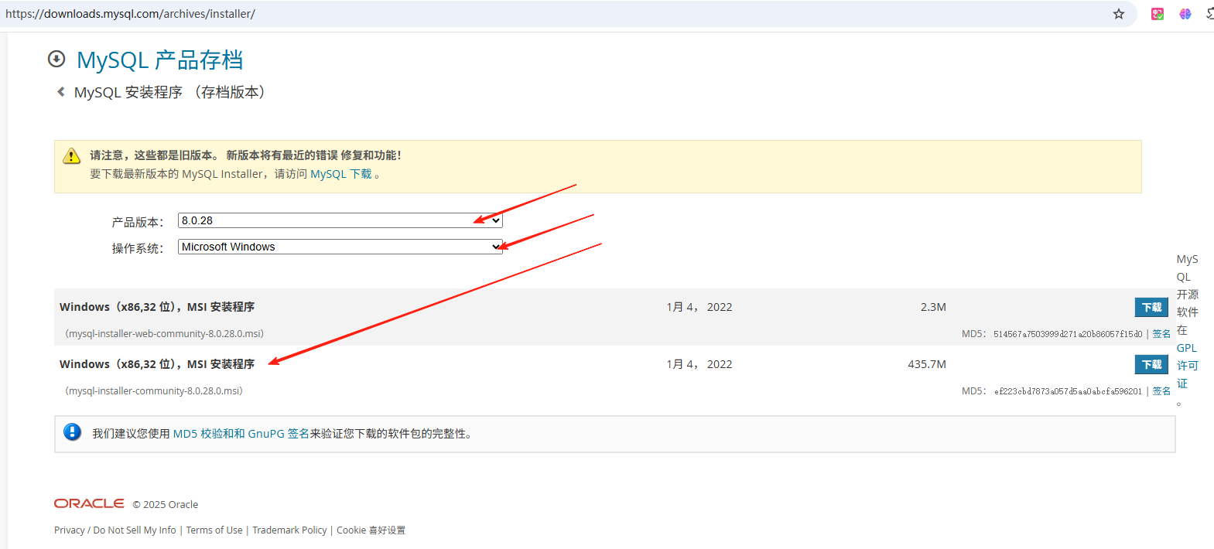Open the Privacy / Do Not Sell My Info link
The image size is (1214, 549).
[x=115, y=530]
